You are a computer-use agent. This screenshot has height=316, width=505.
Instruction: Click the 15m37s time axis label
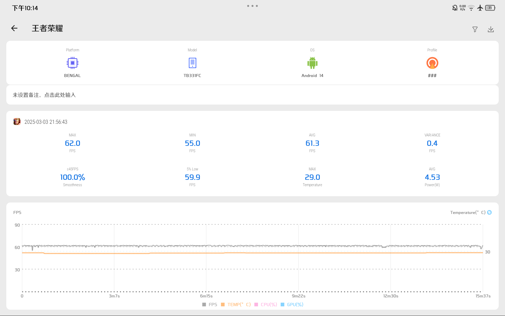click(x=483, y=296)
